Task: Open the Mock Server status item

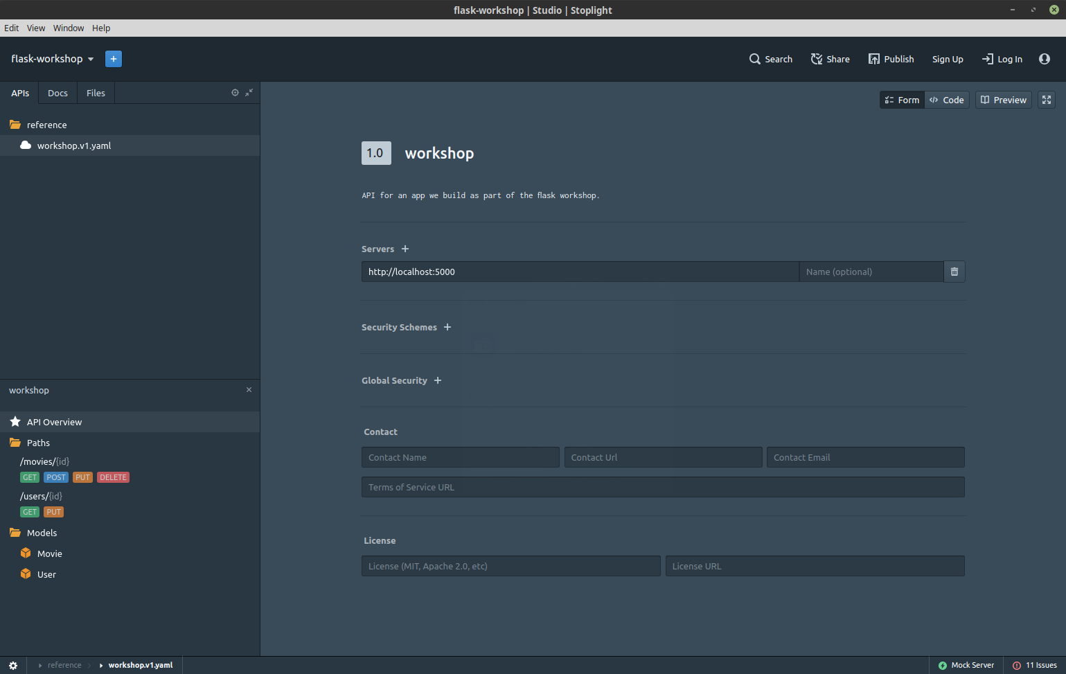Action: point(966,665)
